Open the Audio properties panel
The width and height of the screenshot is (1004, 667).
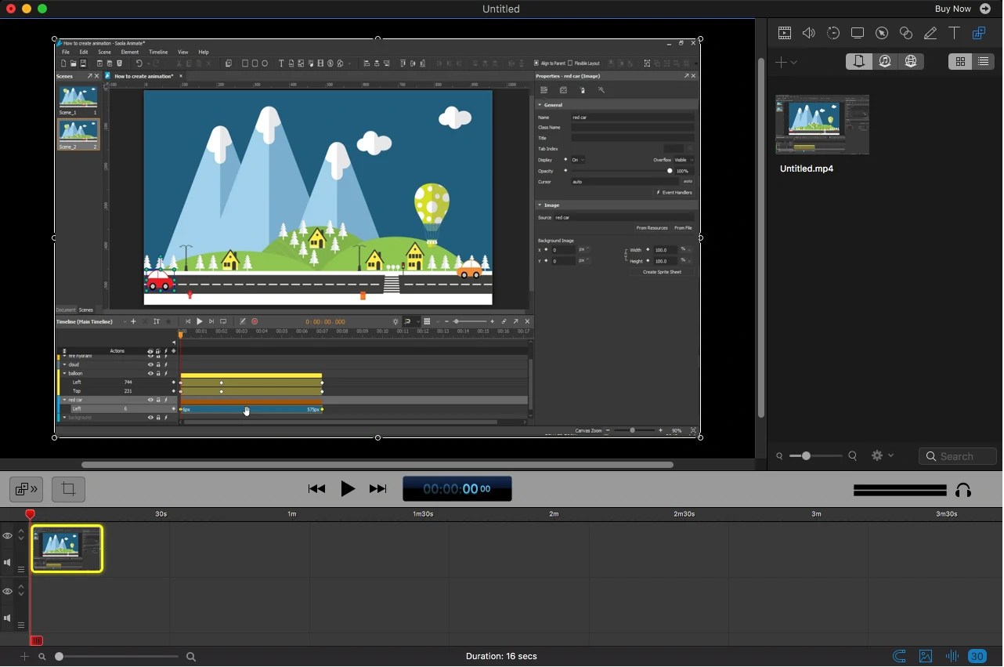809,33
